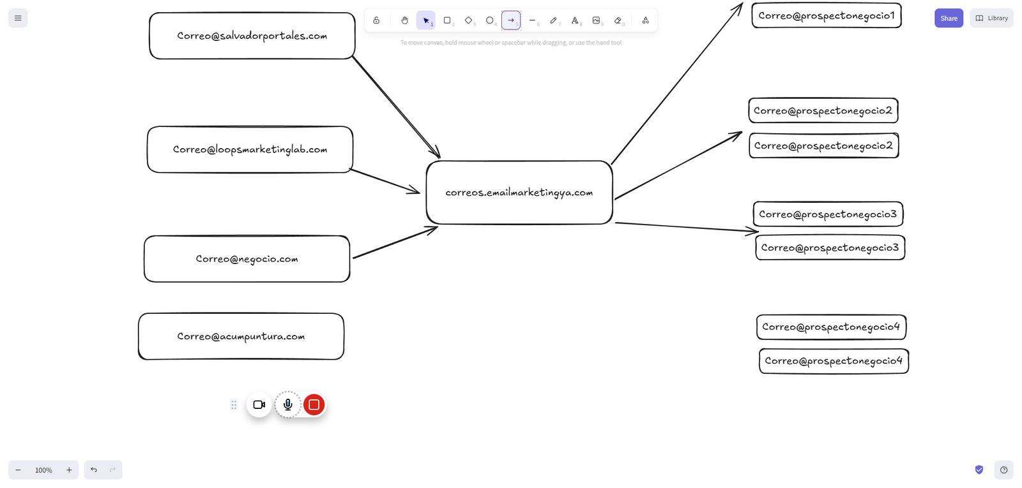Choose the Rectangle shape tool

tap(447, 20)
